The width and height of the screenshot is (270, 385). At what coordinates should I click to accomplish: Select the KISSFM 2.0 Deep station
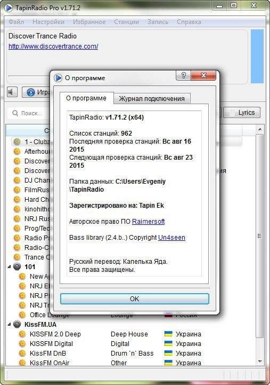(x=55, y=334)
